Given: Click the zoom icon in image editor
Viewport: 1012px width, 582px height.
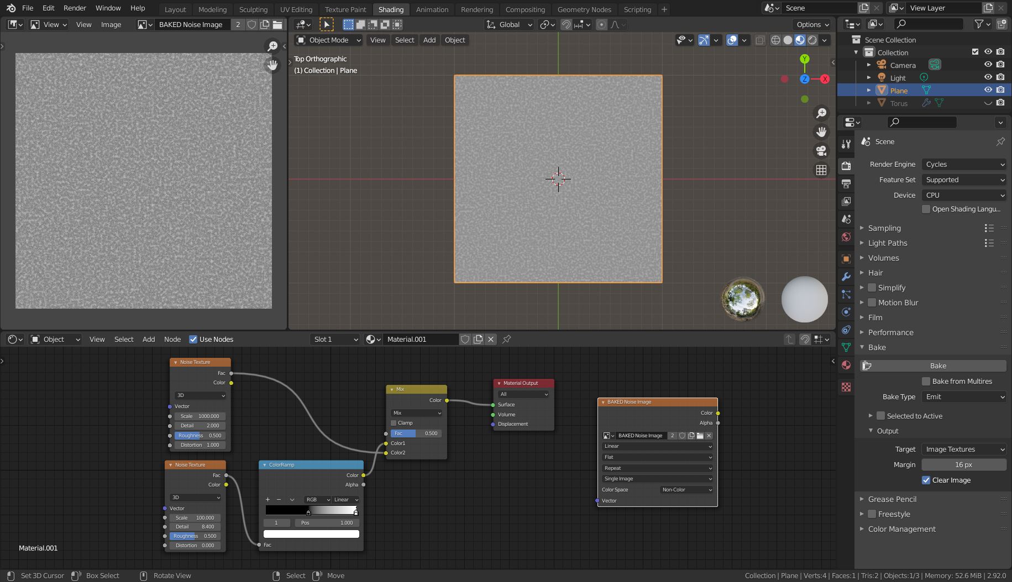Looking at the screenshot, I should [x=272, y=46].
